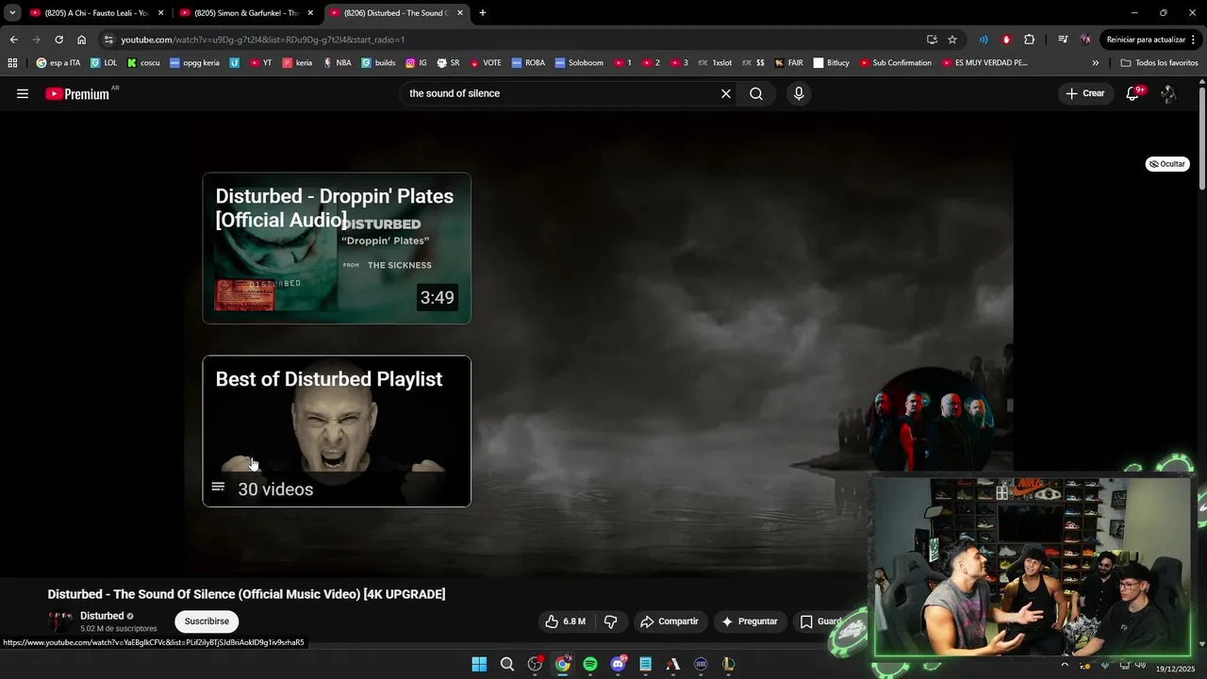The width and height of the screenshot is (1207, 679).
Task: Close the Simon & Garfunkel tab
Action: [310, 13]
